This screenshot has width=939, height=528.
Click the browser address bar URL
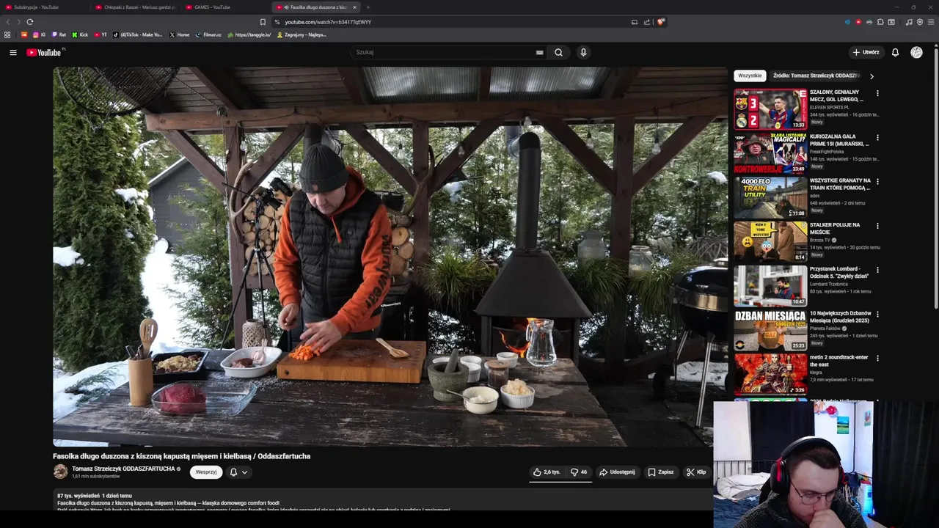pos(328,22)
